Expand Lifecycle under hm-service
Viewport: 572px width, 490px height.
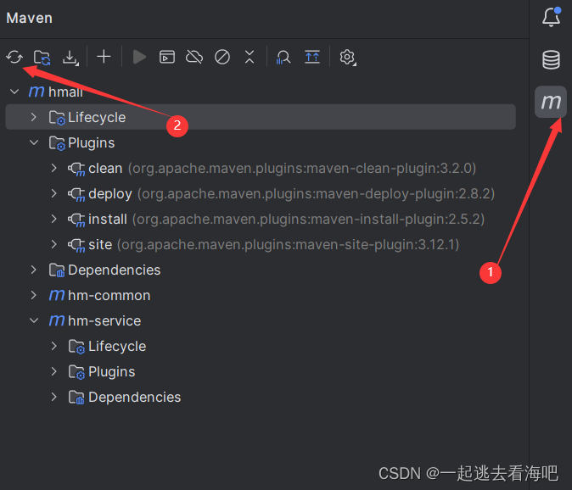(54, 346)
